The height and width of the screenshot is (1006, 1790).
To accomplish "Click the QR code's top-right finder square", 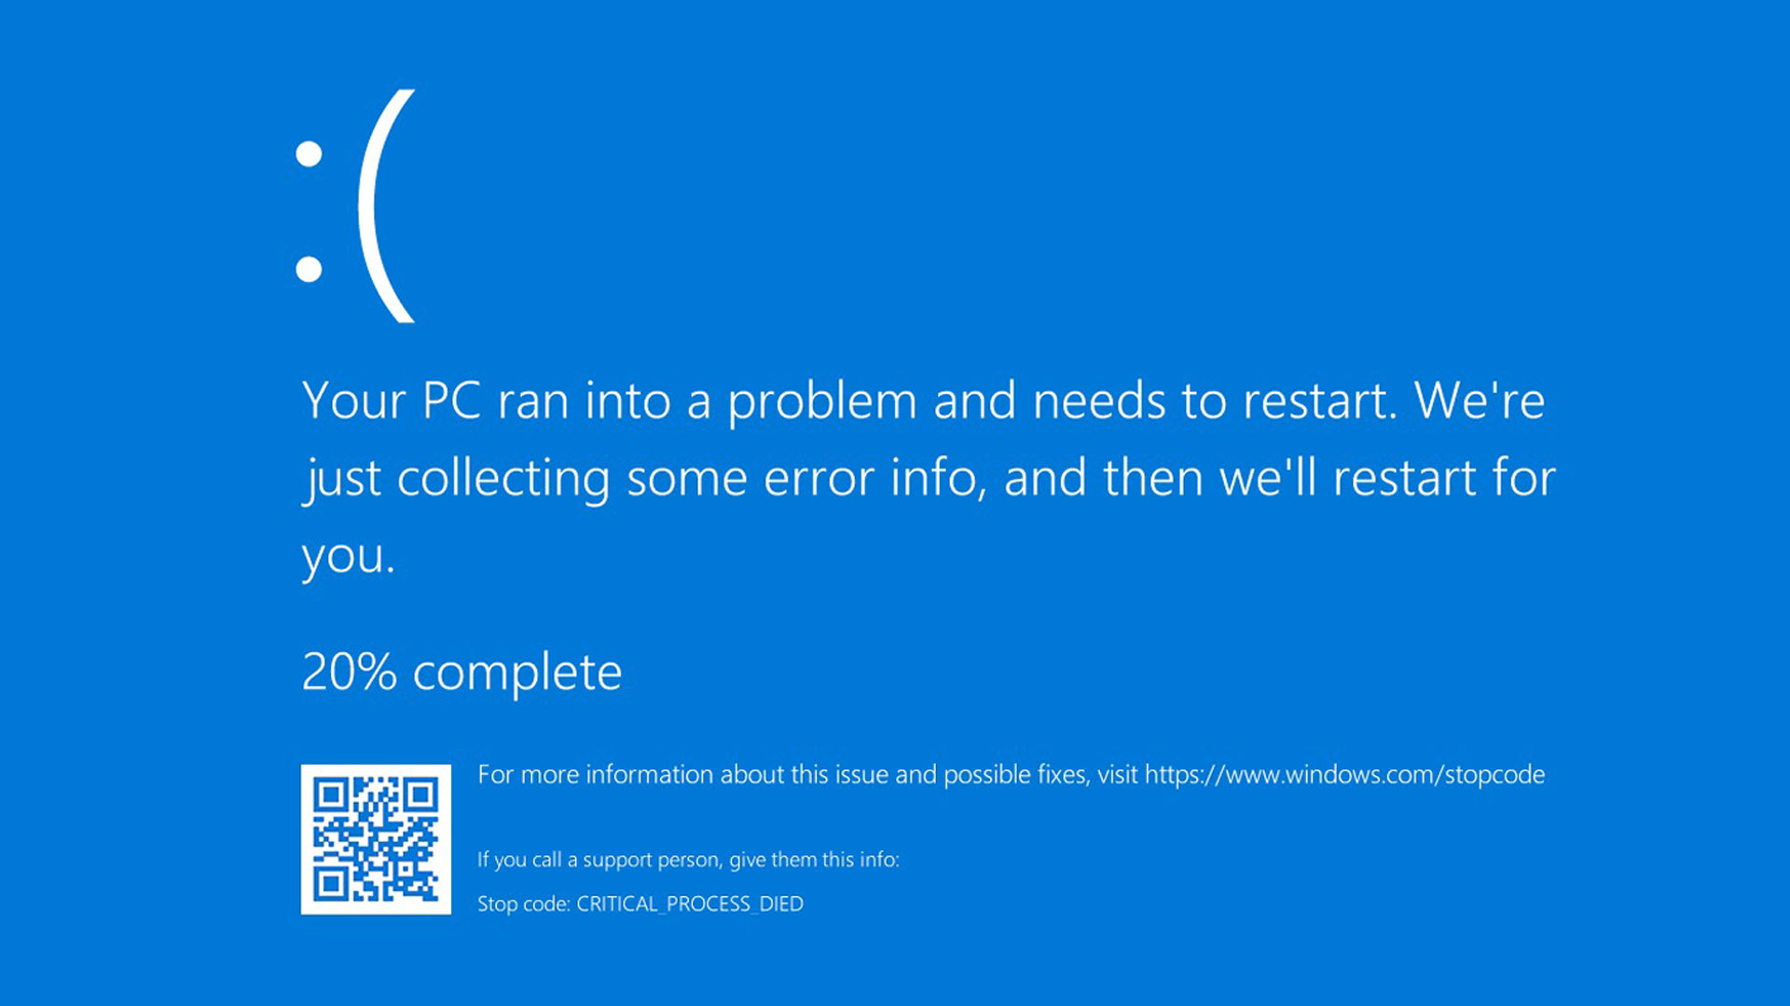I will pos(420,795).
